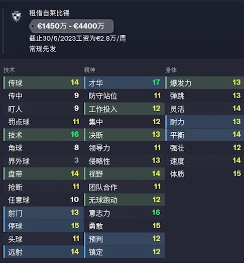Select the 无球跑动 off the ball row
This screenshot has height=263, width=244.
click(x=125, y=200)
